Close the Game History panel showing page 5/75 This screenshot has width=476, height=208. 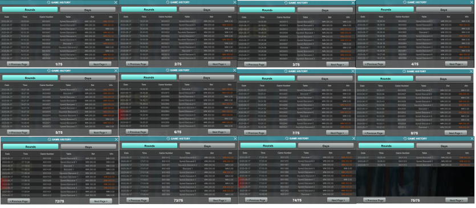[116, 70]
